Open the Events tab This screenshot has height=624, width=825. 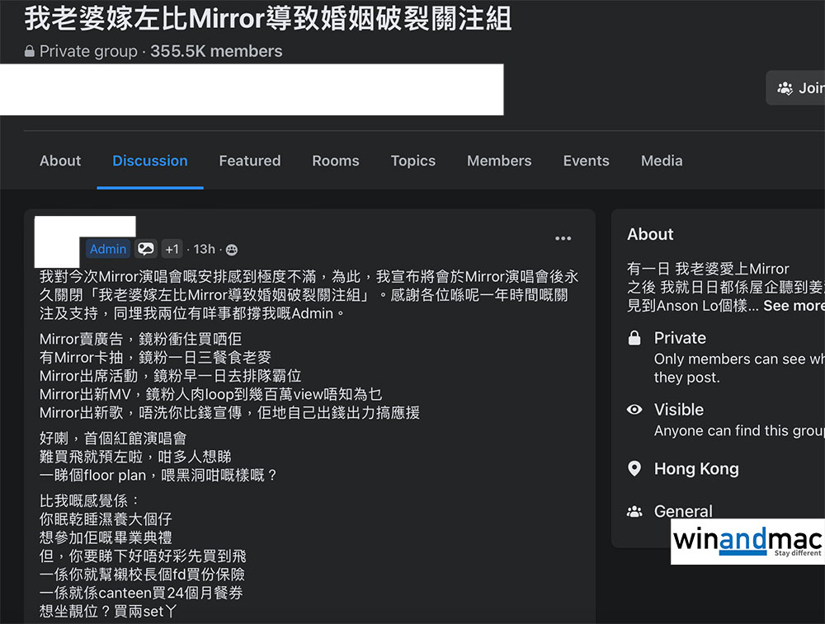coord(586,161)
